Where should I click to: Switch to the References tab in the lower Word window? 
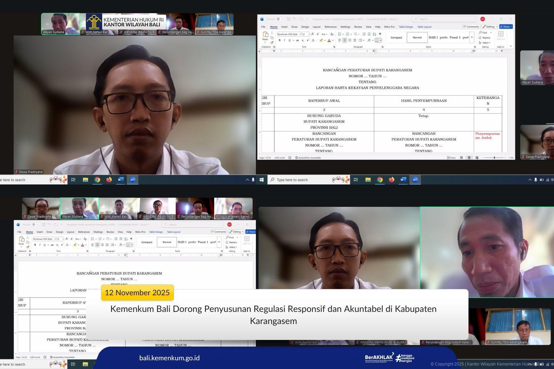(84, 232)
